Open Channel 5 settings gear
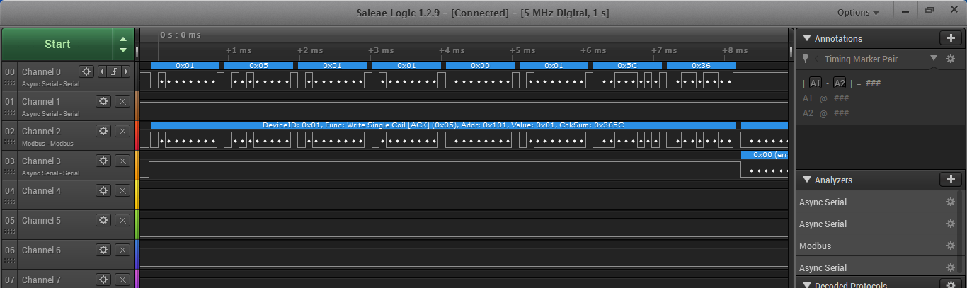 click(103, 220)
